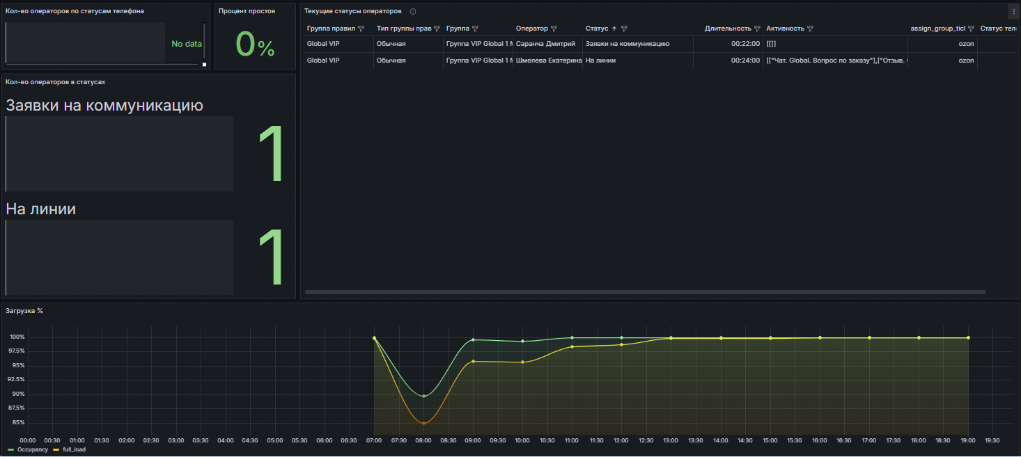Toggle full_load series in chart legend
Viewport: 1021px width, 457px height.
73,450
